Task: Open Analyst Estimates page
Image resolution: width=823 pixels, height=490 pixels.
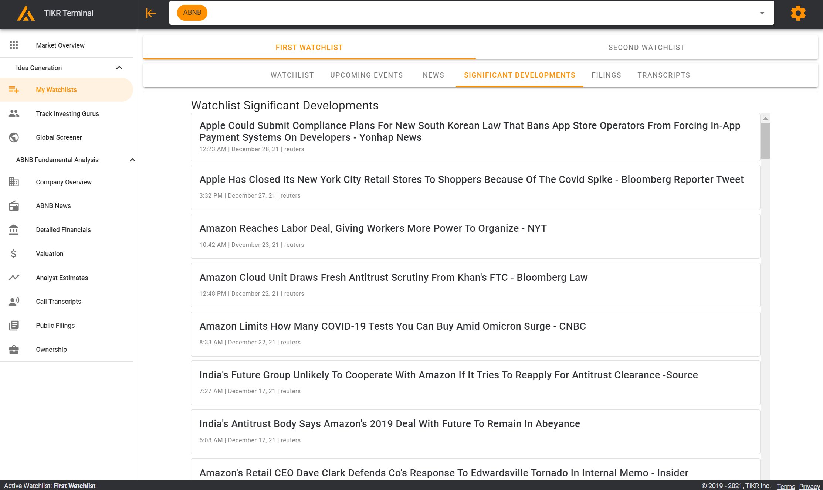Action: tap(67, 278)
